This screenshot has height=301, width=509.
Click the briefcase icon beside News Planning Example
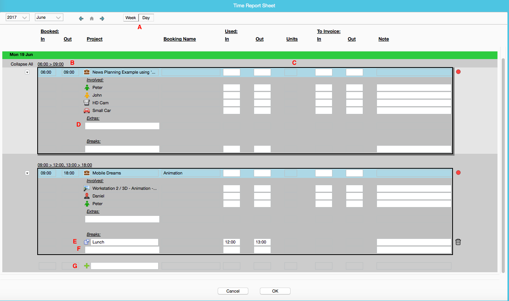tap(86, 72)
